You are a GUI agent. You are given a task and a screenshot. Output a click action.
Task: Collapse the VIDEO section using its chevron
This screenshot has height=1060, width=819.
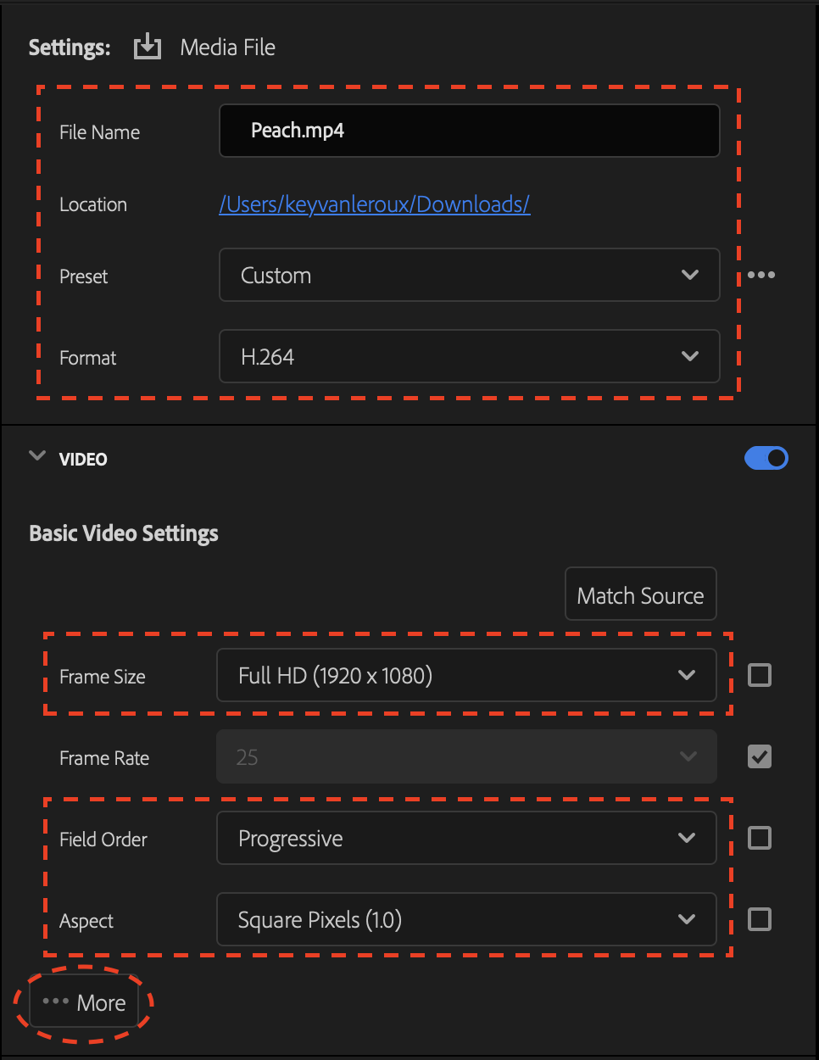coord(36,456)
